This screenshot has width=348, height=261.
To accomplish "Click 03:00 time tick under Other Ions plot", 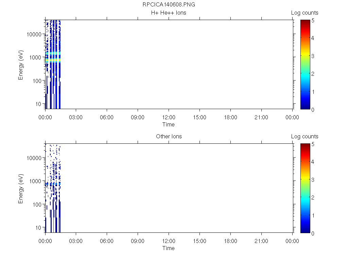I will [76, 241].
